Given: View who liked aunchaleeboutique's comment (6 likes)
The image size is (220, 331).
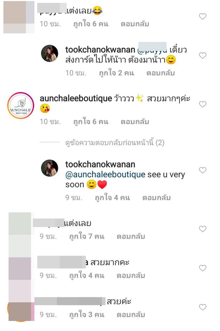Looking at the screenshot, I should [x=91, y=122].
